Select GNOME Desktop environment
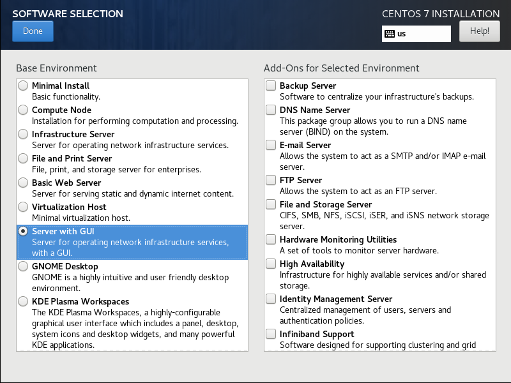The height and width of the screenshot is (383, 511). [x=24, y=266]
